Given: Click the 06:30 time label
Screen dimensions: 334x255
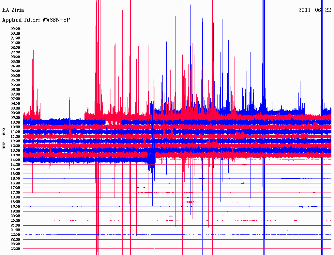Looking at the screenshot, I should click(x=15, y=90).
